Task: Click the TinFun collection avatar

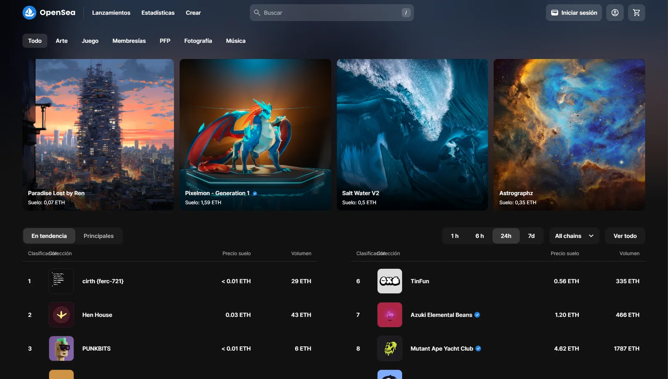Action: (x=390, y=281)
